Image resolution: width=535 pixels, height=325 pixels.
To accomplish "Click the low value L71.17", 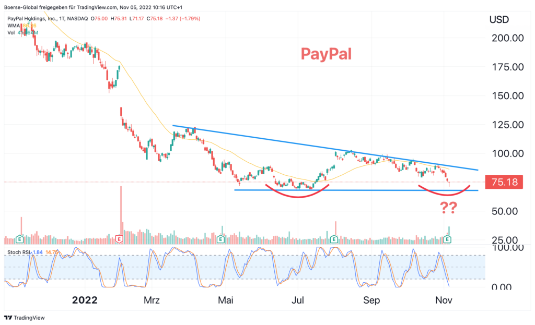I will tap(136, 19).
